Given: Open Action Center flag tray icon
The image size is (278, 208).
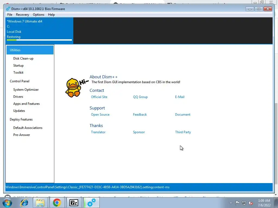Looking at the screenshot, I should click(237, 203).
